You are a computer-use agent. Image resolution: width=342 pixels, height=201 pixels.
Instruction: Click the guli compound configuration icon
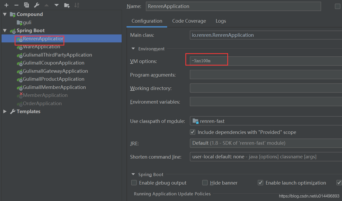point(20,23)
